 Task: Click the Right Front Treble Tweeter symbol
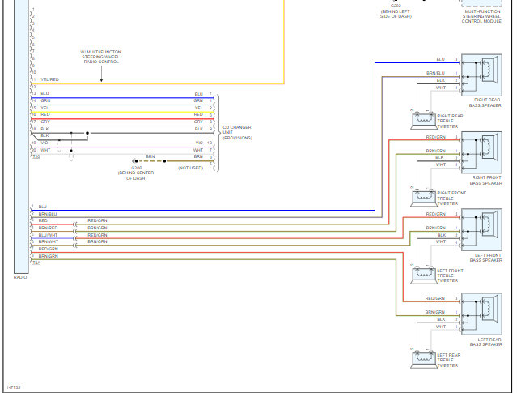tap(423, 198)
